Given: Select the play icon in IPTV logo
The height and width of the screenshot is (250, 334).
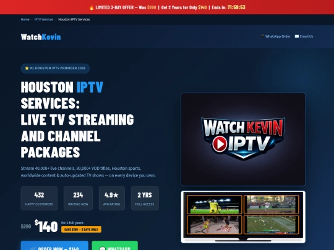Looking at the screenshot, I should coord(220,144).
